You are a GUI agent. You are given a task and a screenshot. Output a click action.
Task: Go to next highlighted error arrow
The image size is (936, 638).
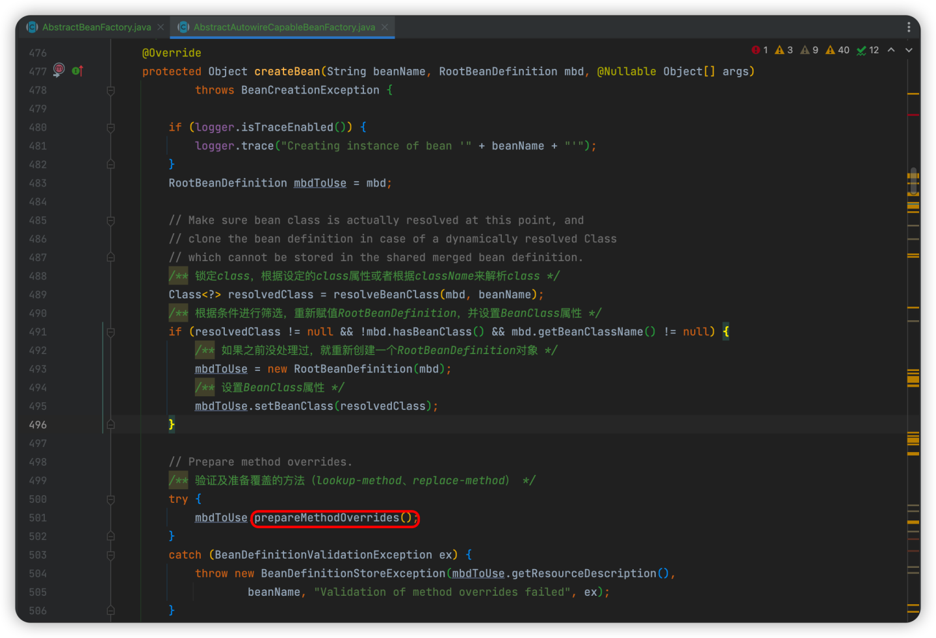(909, 50)
